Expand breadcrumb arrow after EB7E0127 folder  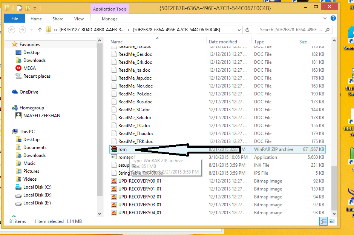(128, 30)
